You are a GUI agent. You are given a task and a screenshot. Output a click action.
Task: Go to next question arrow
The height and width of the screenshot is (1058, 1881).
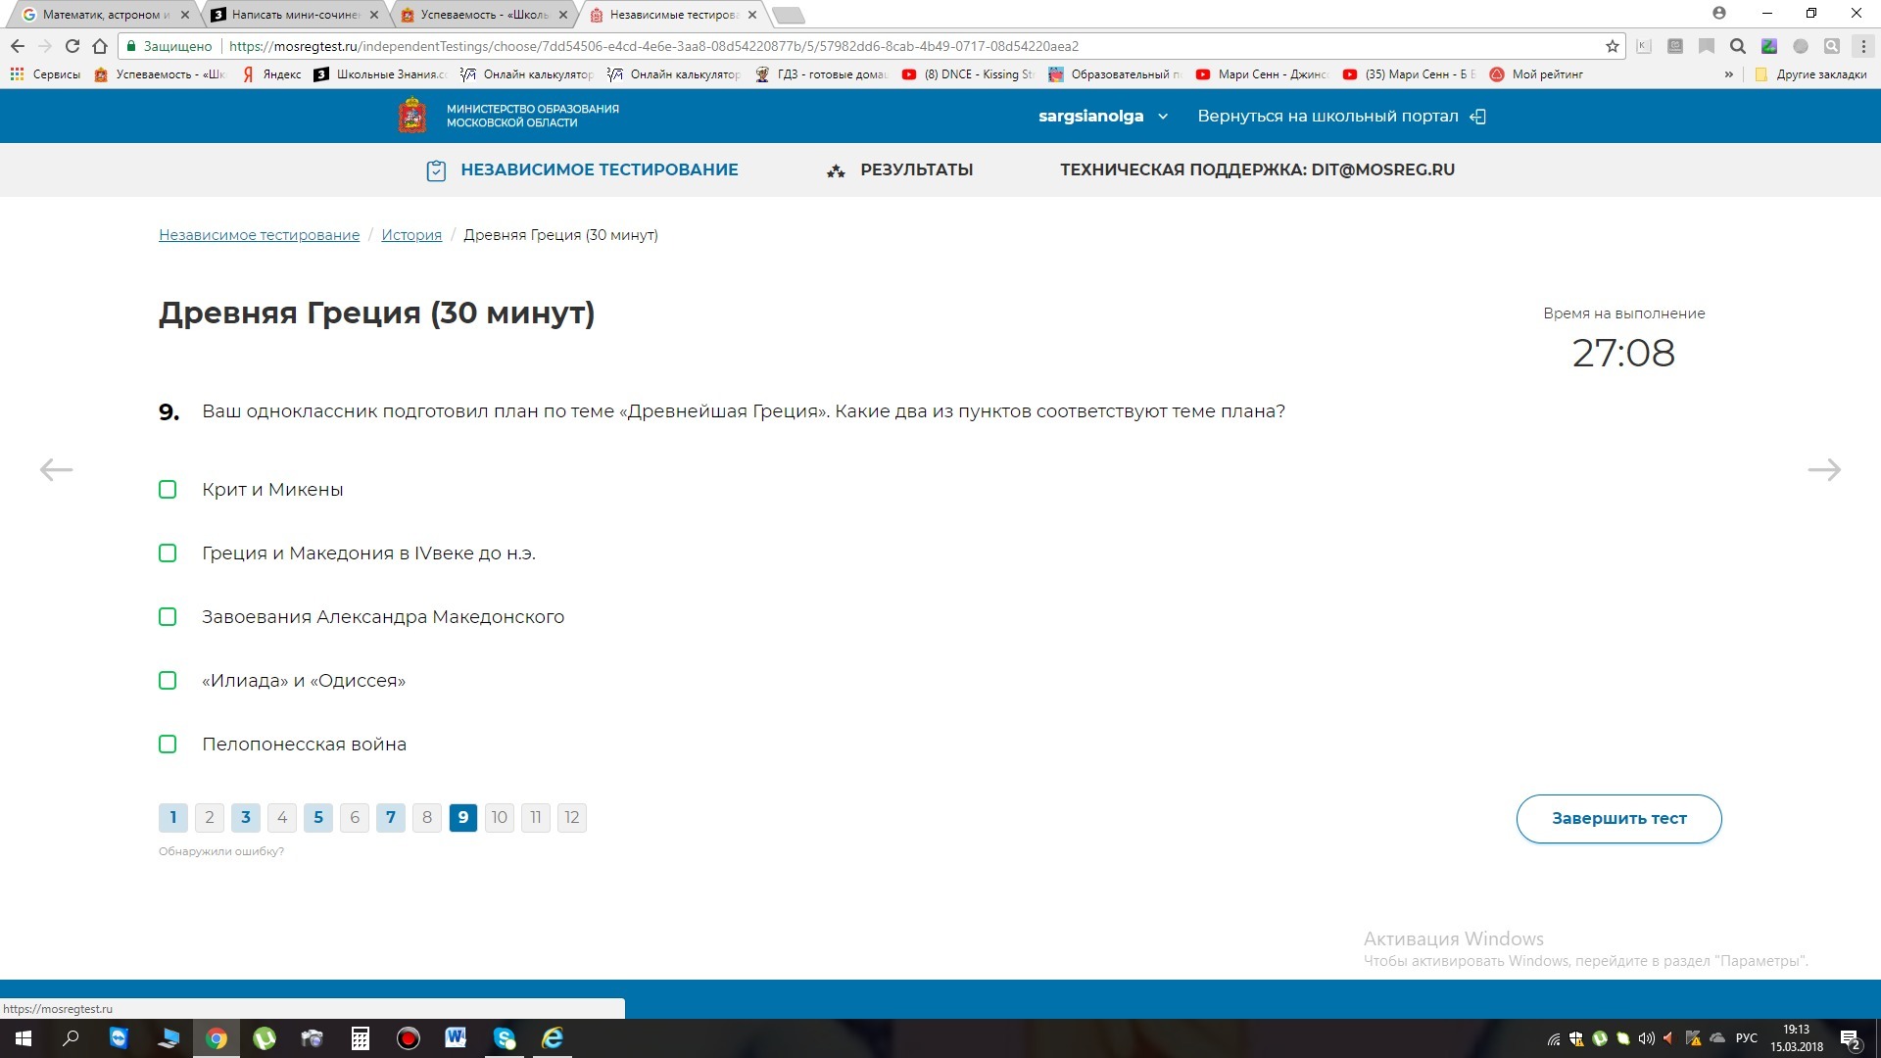click(1823, 470)
